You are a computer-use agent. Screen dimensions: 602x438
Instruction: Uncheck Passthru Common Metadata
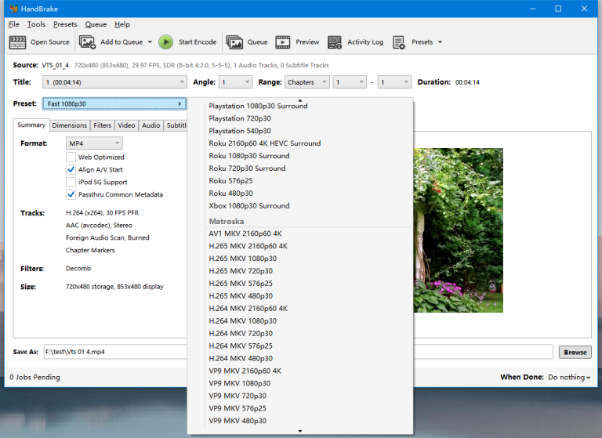[x=71, y=194]
